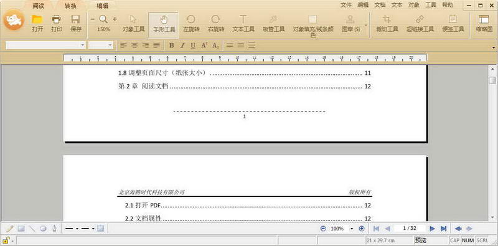Select the pencil drawing tool in bottom toolbar

click(x=10, y=229)
